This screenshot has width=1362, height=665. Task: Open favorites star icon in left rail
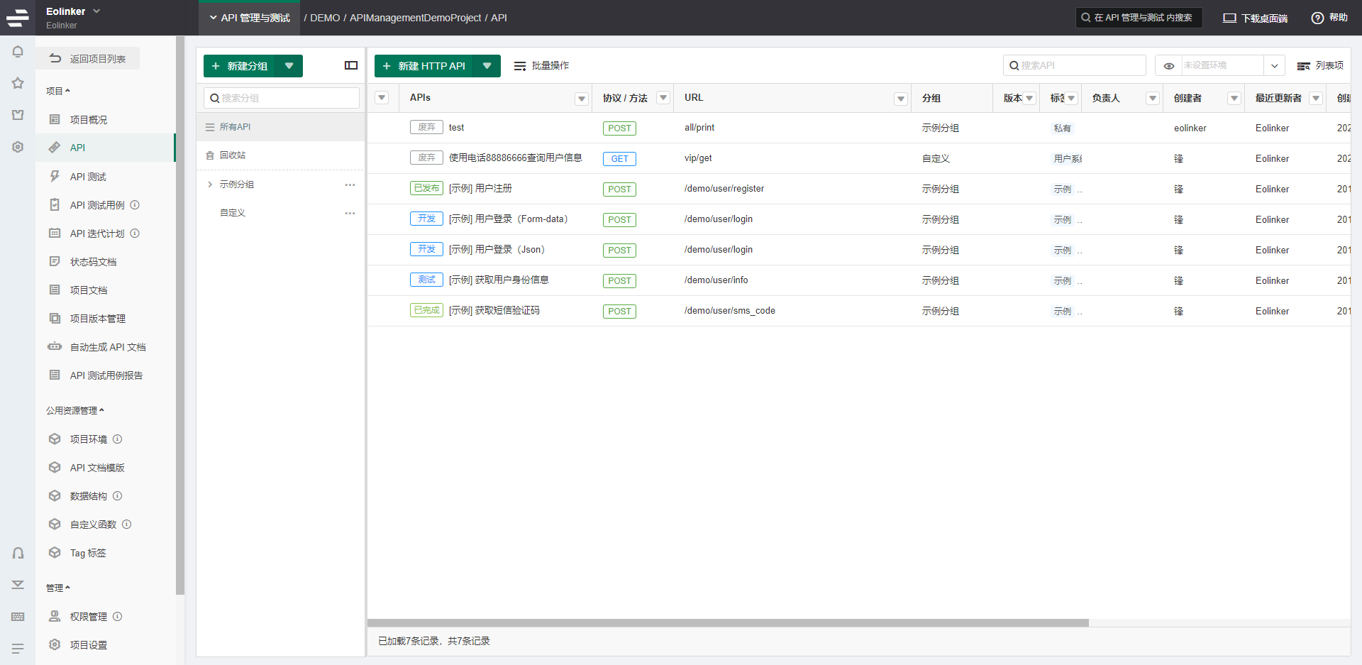click(x=18, y=83)
